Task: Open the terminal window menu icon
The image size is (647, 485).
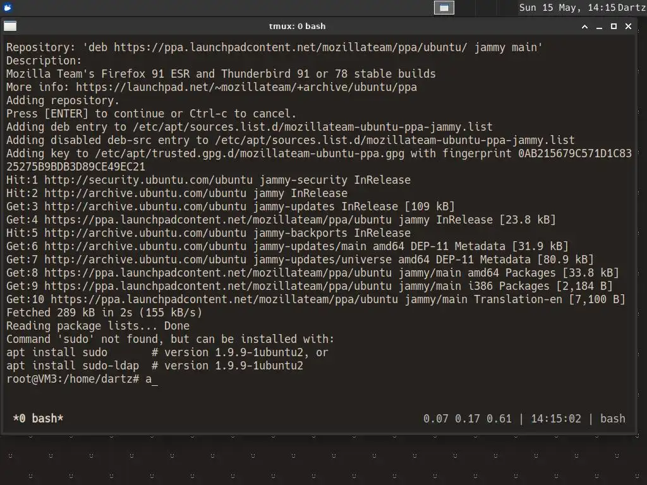Action: [10, 27]
